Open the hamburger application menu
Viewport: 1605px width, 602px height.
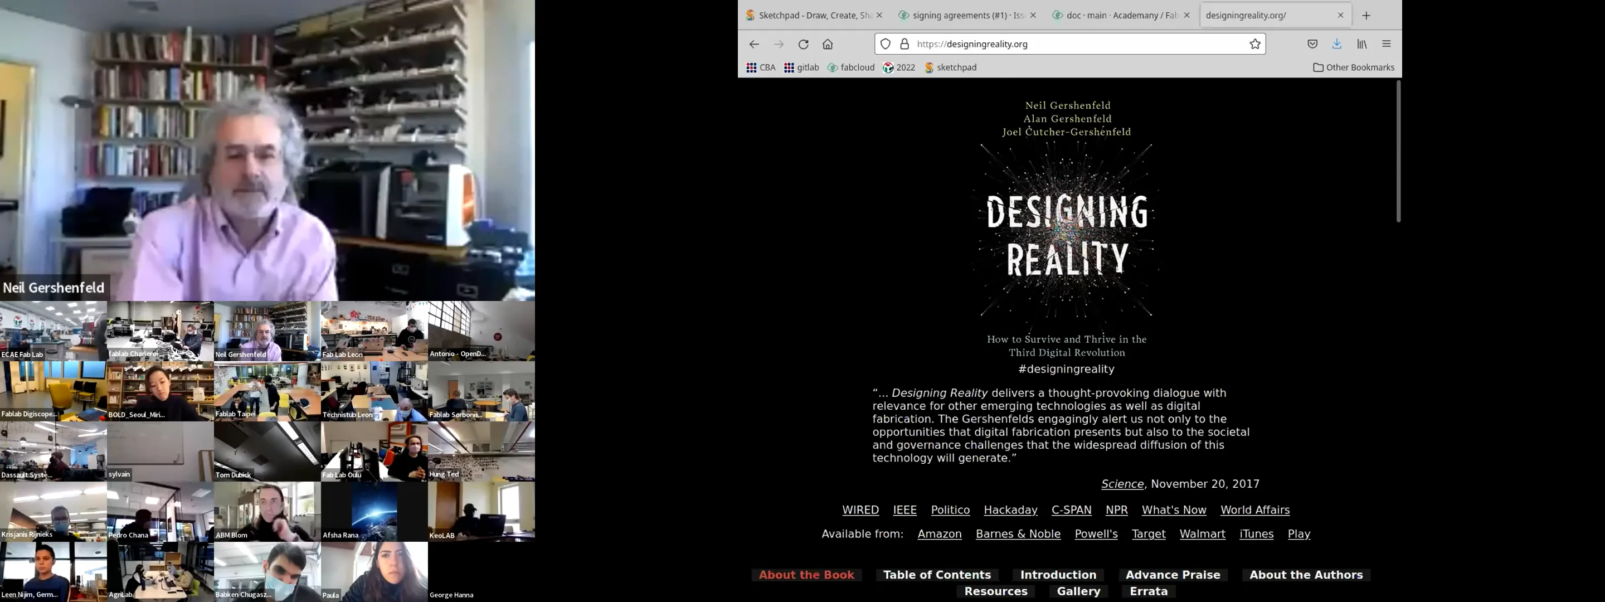pos(1387,44)
